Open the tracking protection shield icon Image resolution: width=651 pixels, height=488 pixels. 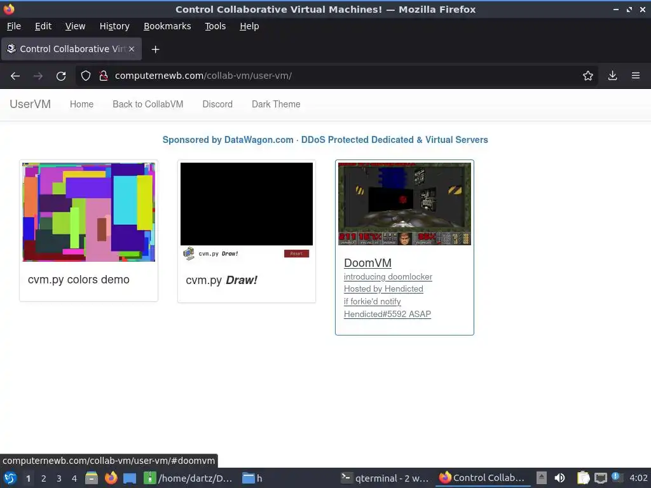pyautogui.click(x=86, y=76)
